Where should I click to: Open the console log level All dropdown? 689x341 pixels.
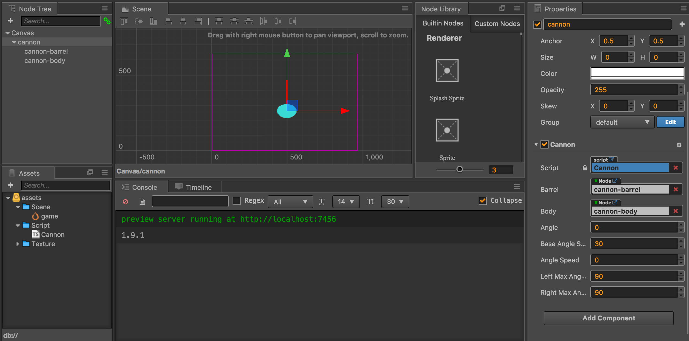click(x=290, y=202)
